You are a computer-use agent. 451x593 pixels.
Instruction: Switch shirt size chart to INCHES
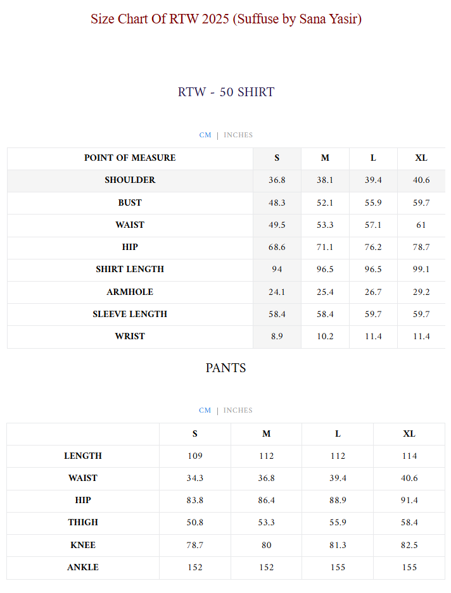coord(238,135)
